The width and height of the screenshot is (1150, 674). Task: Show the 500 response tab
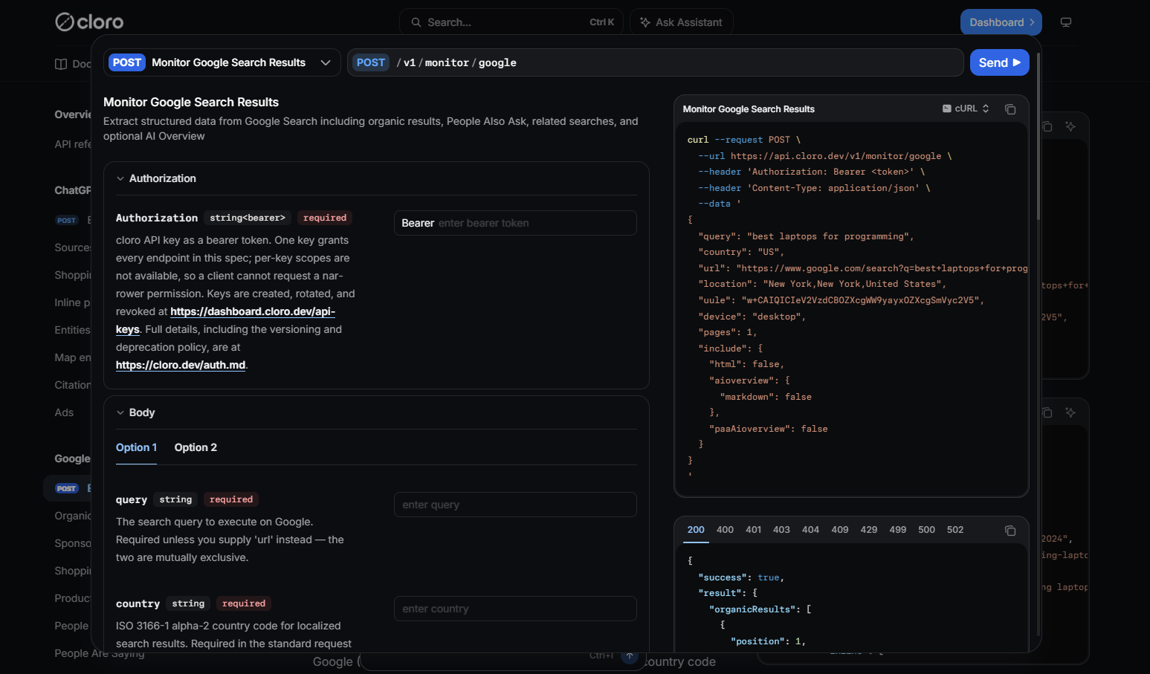pos(926,530)
